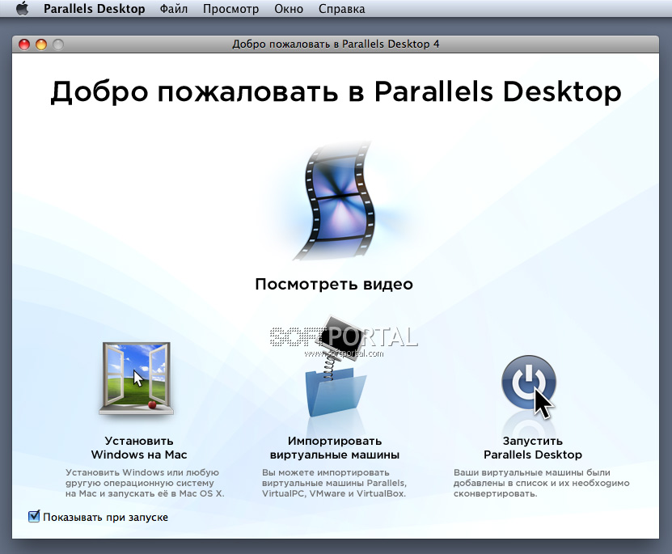Minimize the welcome window with yellow button

click(x=41, y=44)
